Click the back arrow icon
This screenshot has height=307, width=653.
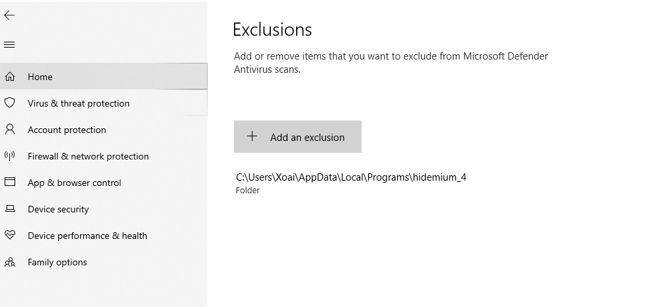click(x=9, y=15)
